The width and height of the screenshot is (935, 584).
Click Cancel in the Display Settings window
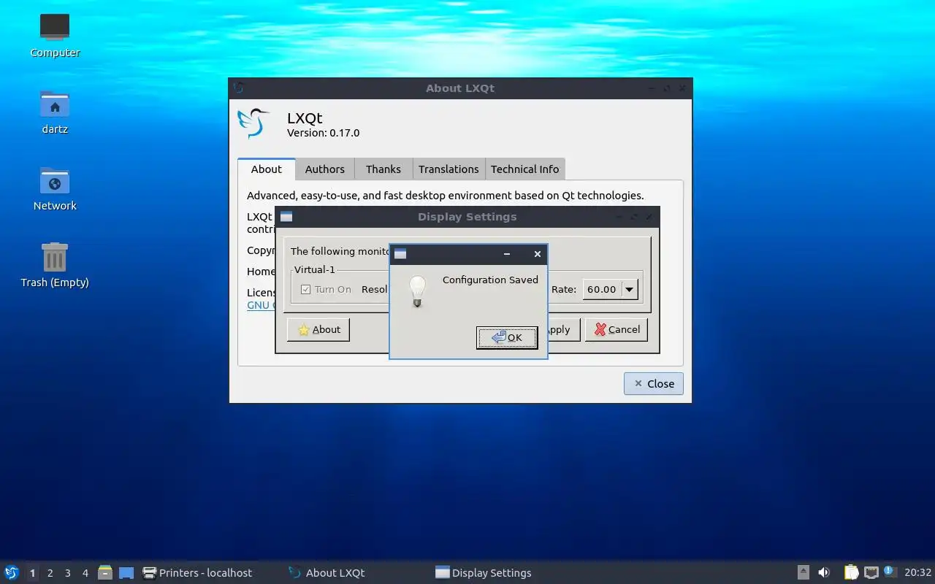(x=617, y=329)
